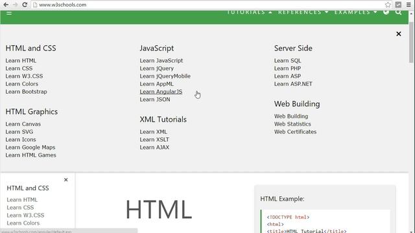The height and width of the screenshot is (233, 415).
Task: Open Learn Google Maps tutorial link
Action: coord(30,148)
